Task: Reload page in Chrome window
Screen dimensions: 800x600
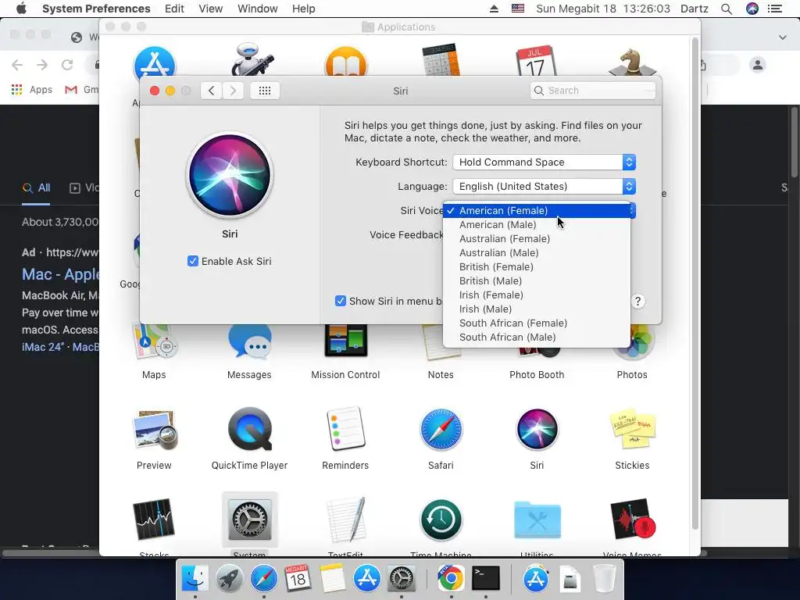Action: pyautogui.click(x=67, y=65)
